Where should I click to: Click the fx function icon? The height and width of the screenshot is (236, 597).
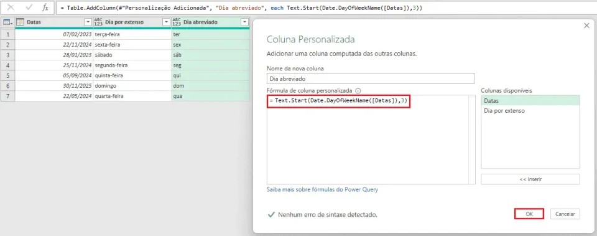(x=45, y=7)
